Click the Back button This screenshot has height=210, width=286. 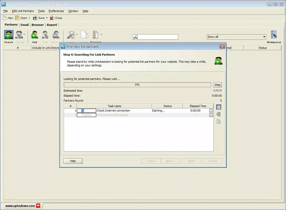(x=151, y=161)
